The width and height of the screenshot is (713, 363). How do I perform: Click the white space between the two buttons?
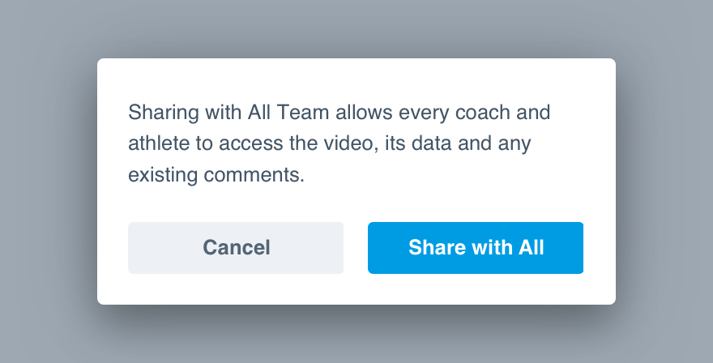(x=356, y=248)
